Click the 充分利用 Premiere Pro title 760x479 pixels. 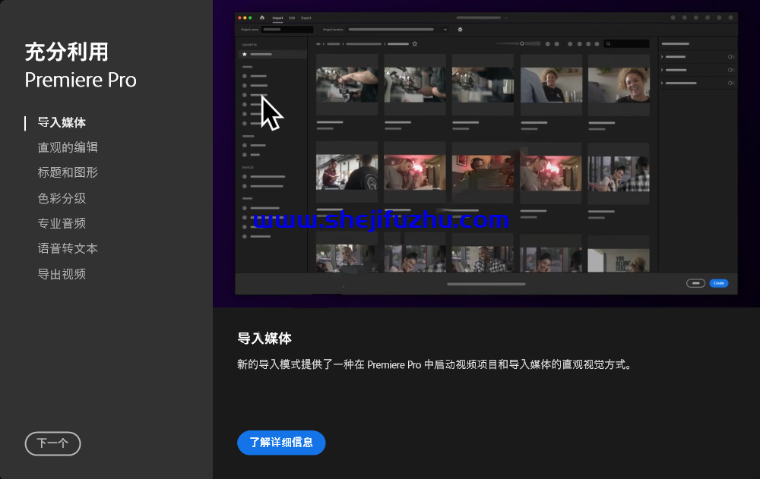81,66
